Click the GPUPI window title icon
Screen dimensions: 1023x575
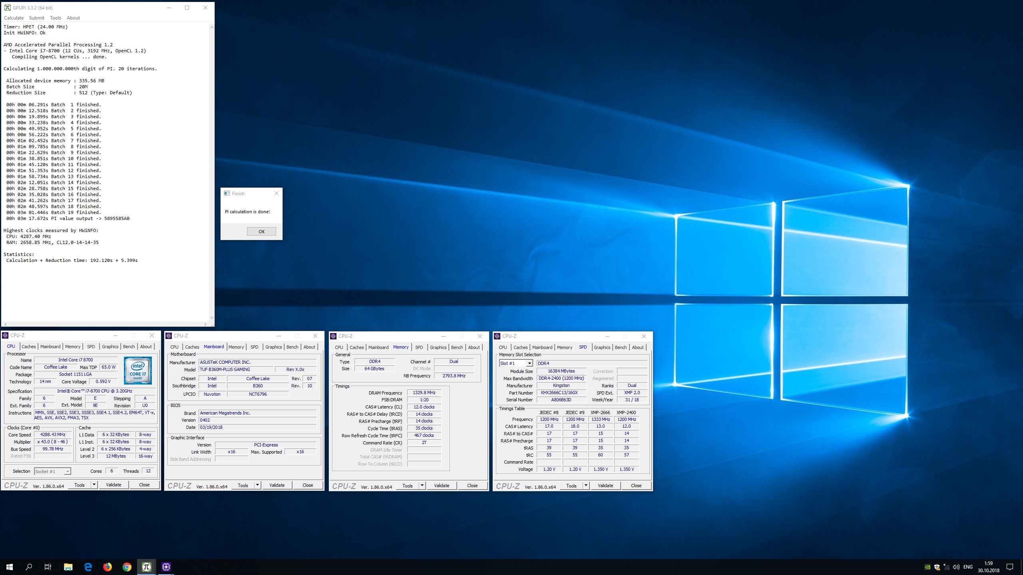pyautogui.click(x=7, y=8)
